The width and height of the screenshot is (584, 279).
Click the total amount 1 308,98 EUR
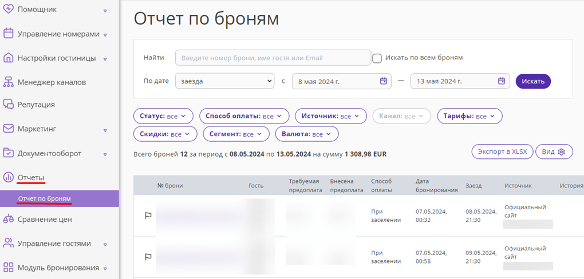(x=365, y=154)
